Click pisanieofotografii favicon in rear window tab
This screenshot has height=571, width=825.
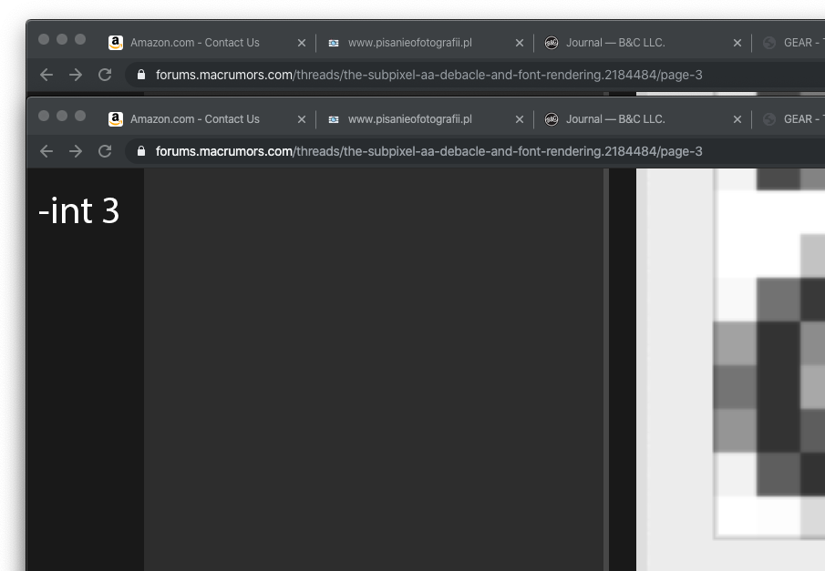click(x=334, y=43)
